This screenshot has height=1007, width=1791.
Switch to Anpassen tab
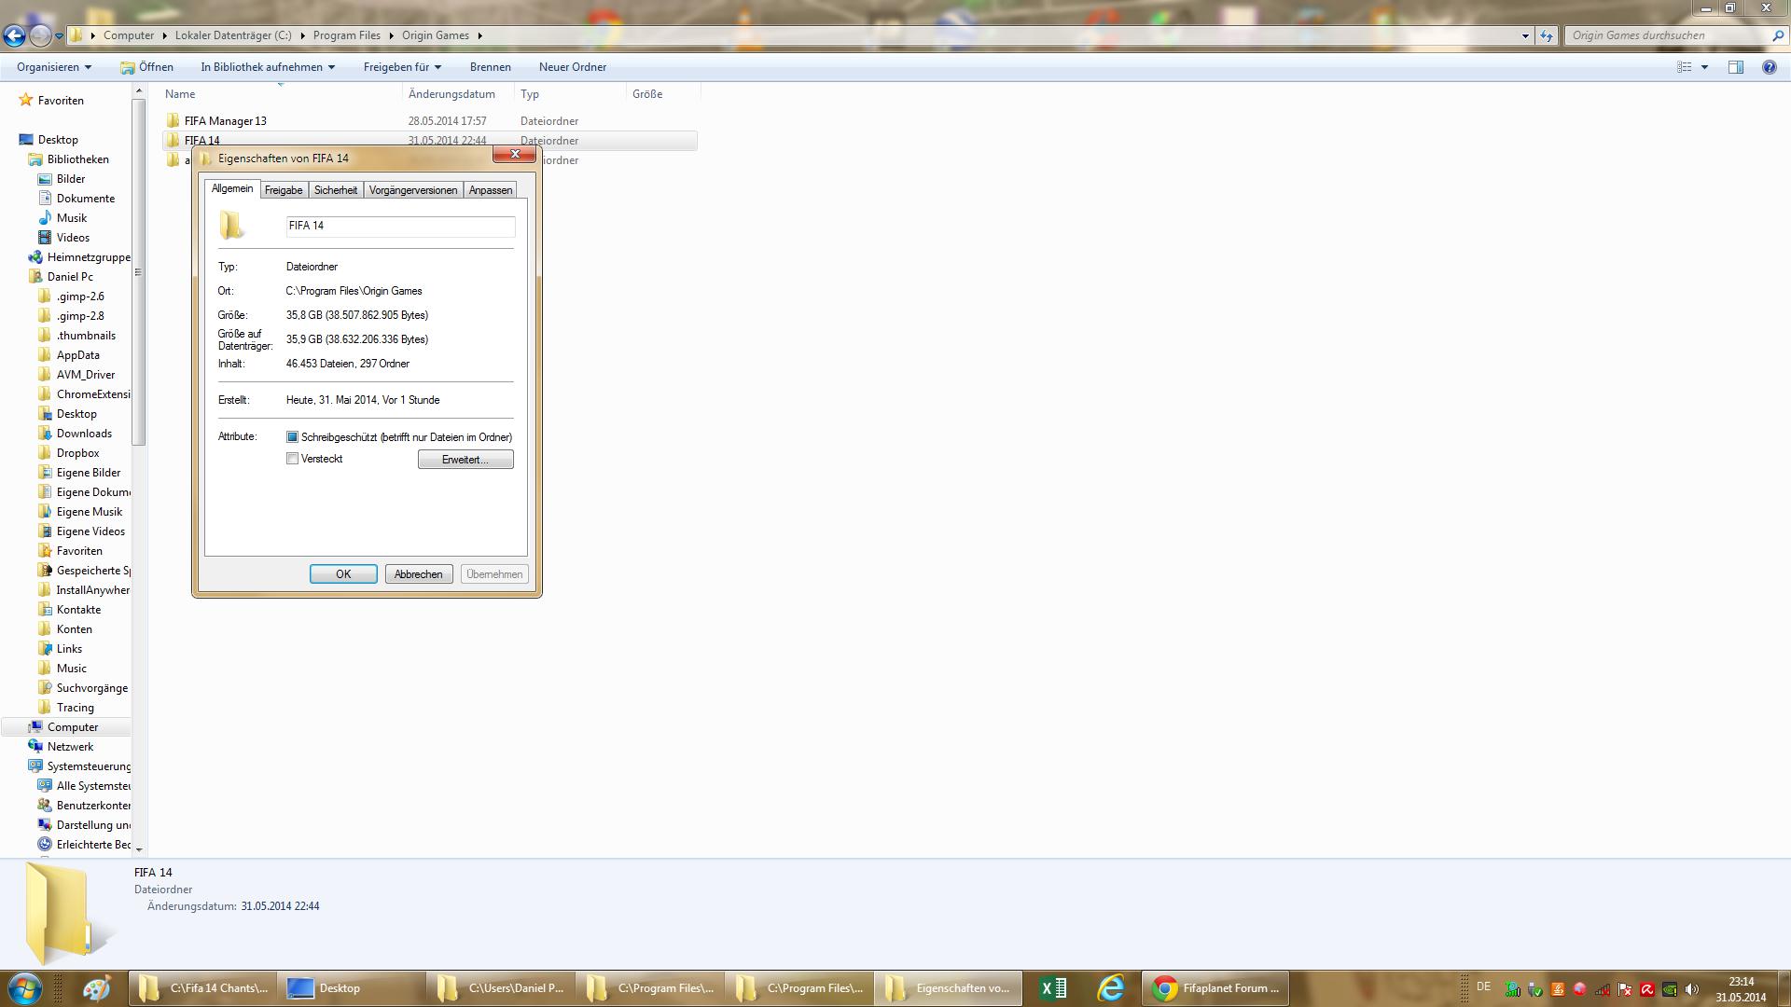tap(491, 190)
